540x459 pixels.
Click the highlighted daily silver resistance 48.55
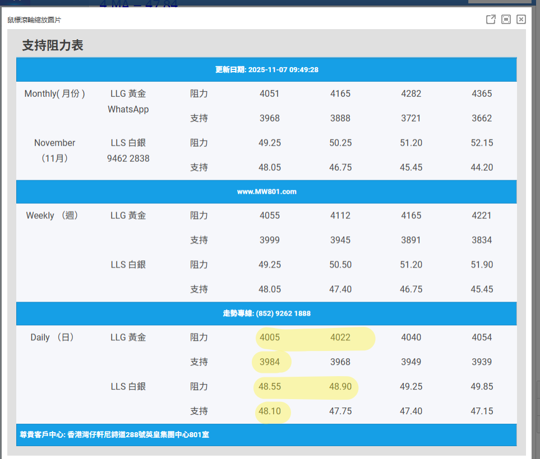pyautogui.click(x=270, y=387)
